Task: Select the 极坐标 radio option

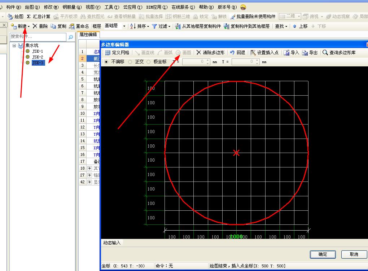Action: [148, 62]
